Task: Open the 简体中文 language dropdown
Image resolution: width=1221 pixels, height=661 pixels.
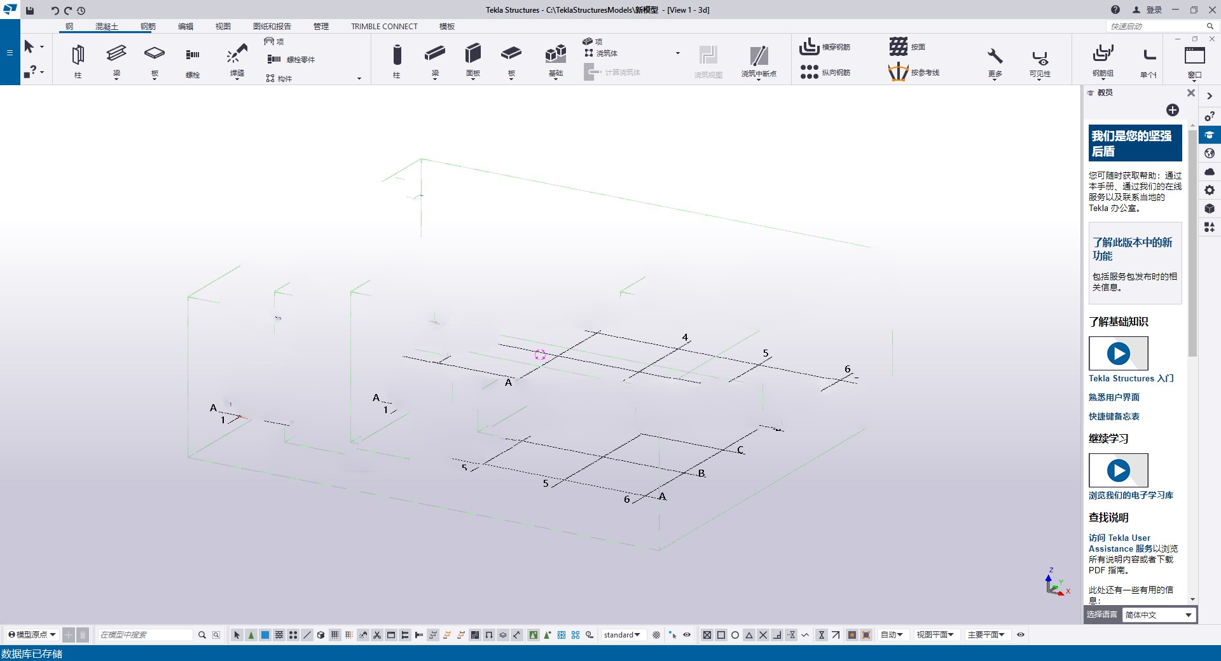Action: (x=1158, y=615)
